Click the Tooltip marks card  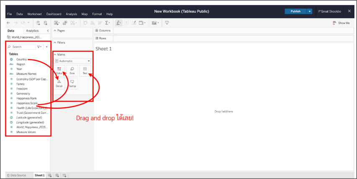(72, 83)
